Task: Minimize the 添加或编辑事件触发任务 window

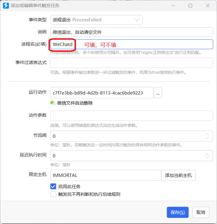Action: [173, 6]
